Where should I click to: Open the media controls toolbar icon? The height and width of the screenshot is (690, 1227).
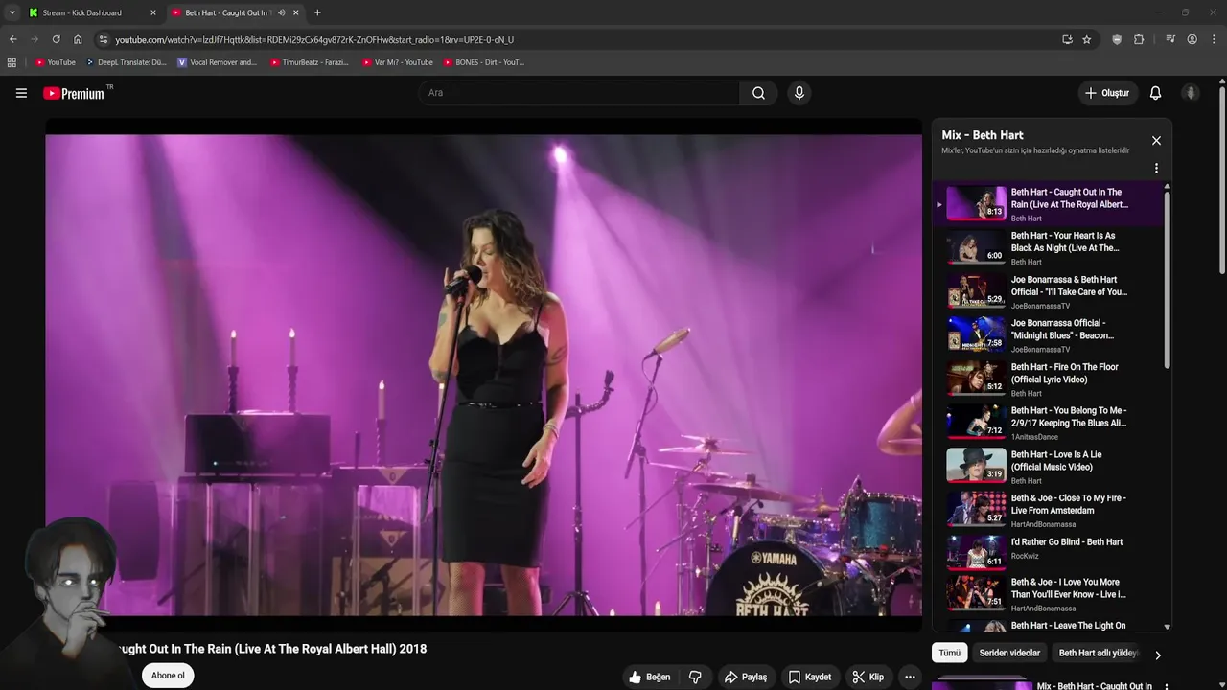1170,39
